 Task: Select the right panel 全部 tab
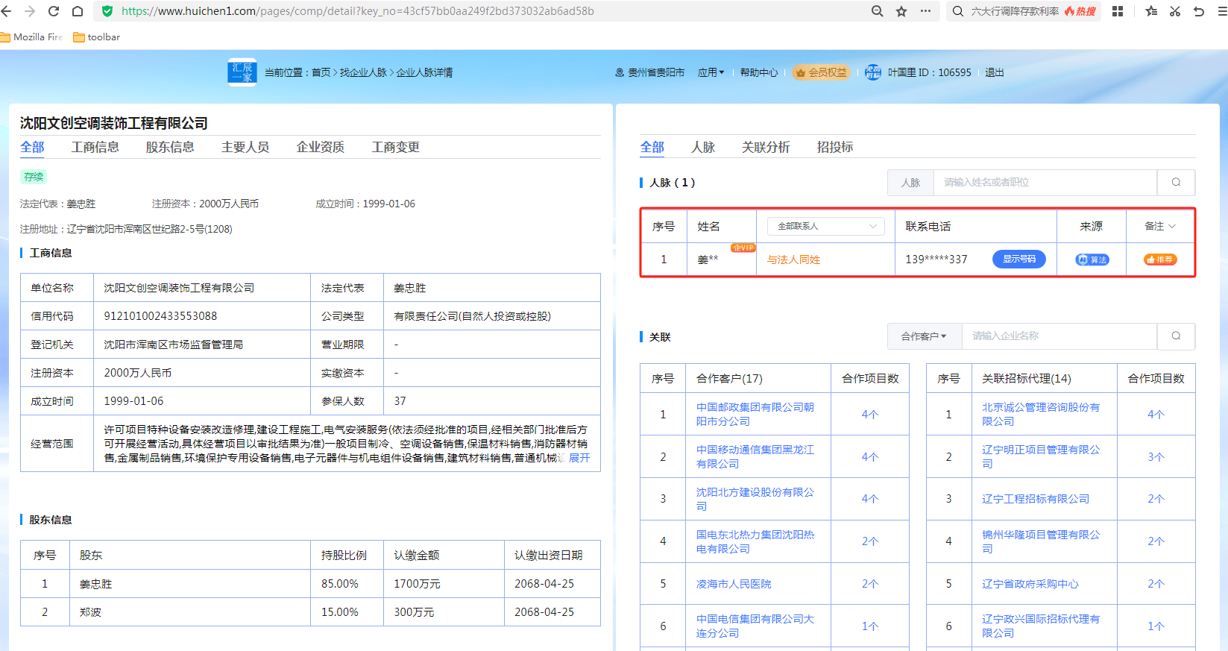click(652, 147)
